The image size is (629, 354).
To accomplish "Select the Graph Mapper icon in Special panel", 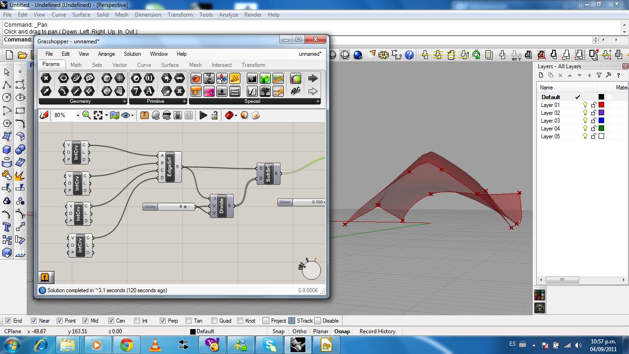I will coord(252,91).
